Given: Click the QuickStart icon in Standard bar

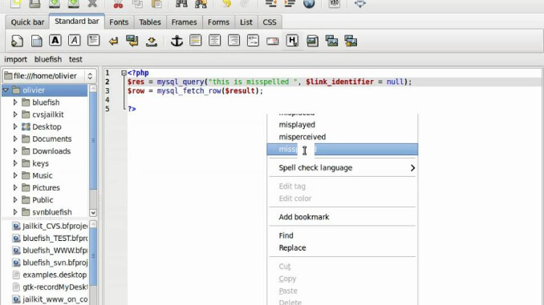Looking at the screenshot, I should [x=17, y=41].
